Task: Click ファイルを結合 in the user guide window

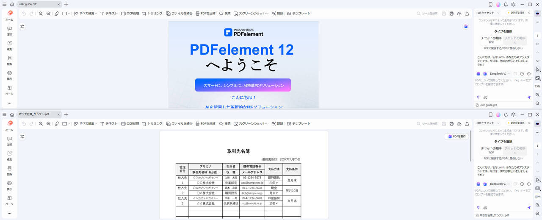Action: pos(179,14)
